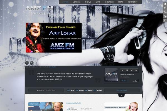Screen dimensions: 167x111
Task: Show previous slide in banner slider
Action: [27, 63]
